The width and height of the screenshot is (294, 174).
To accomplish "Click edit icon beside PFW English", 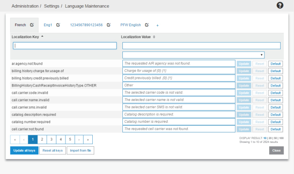I will (147, 25).
